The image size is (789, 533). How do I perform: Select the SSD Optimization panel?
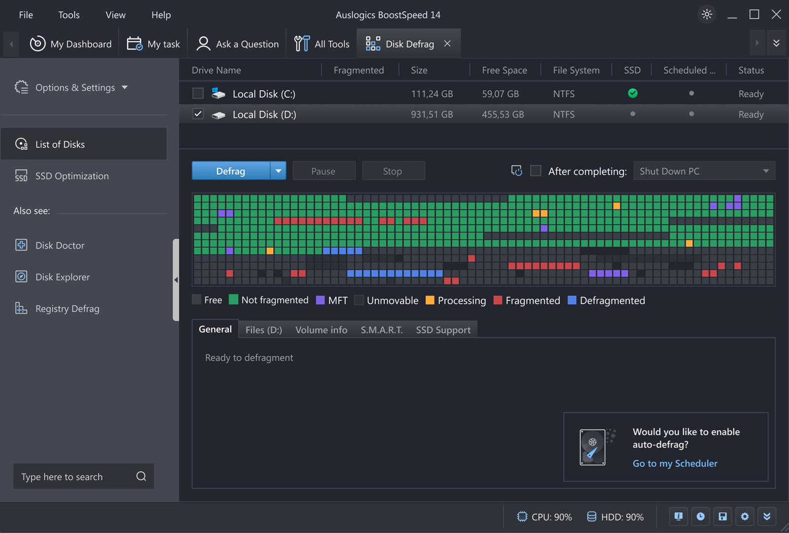(72, 176)
